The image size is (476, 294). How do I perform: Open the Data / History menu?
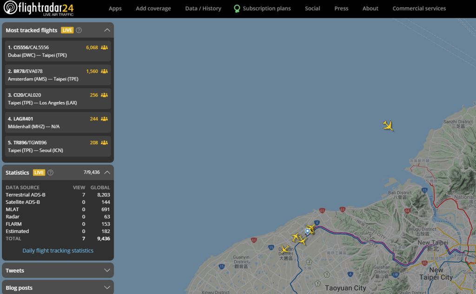click(203, 8)
